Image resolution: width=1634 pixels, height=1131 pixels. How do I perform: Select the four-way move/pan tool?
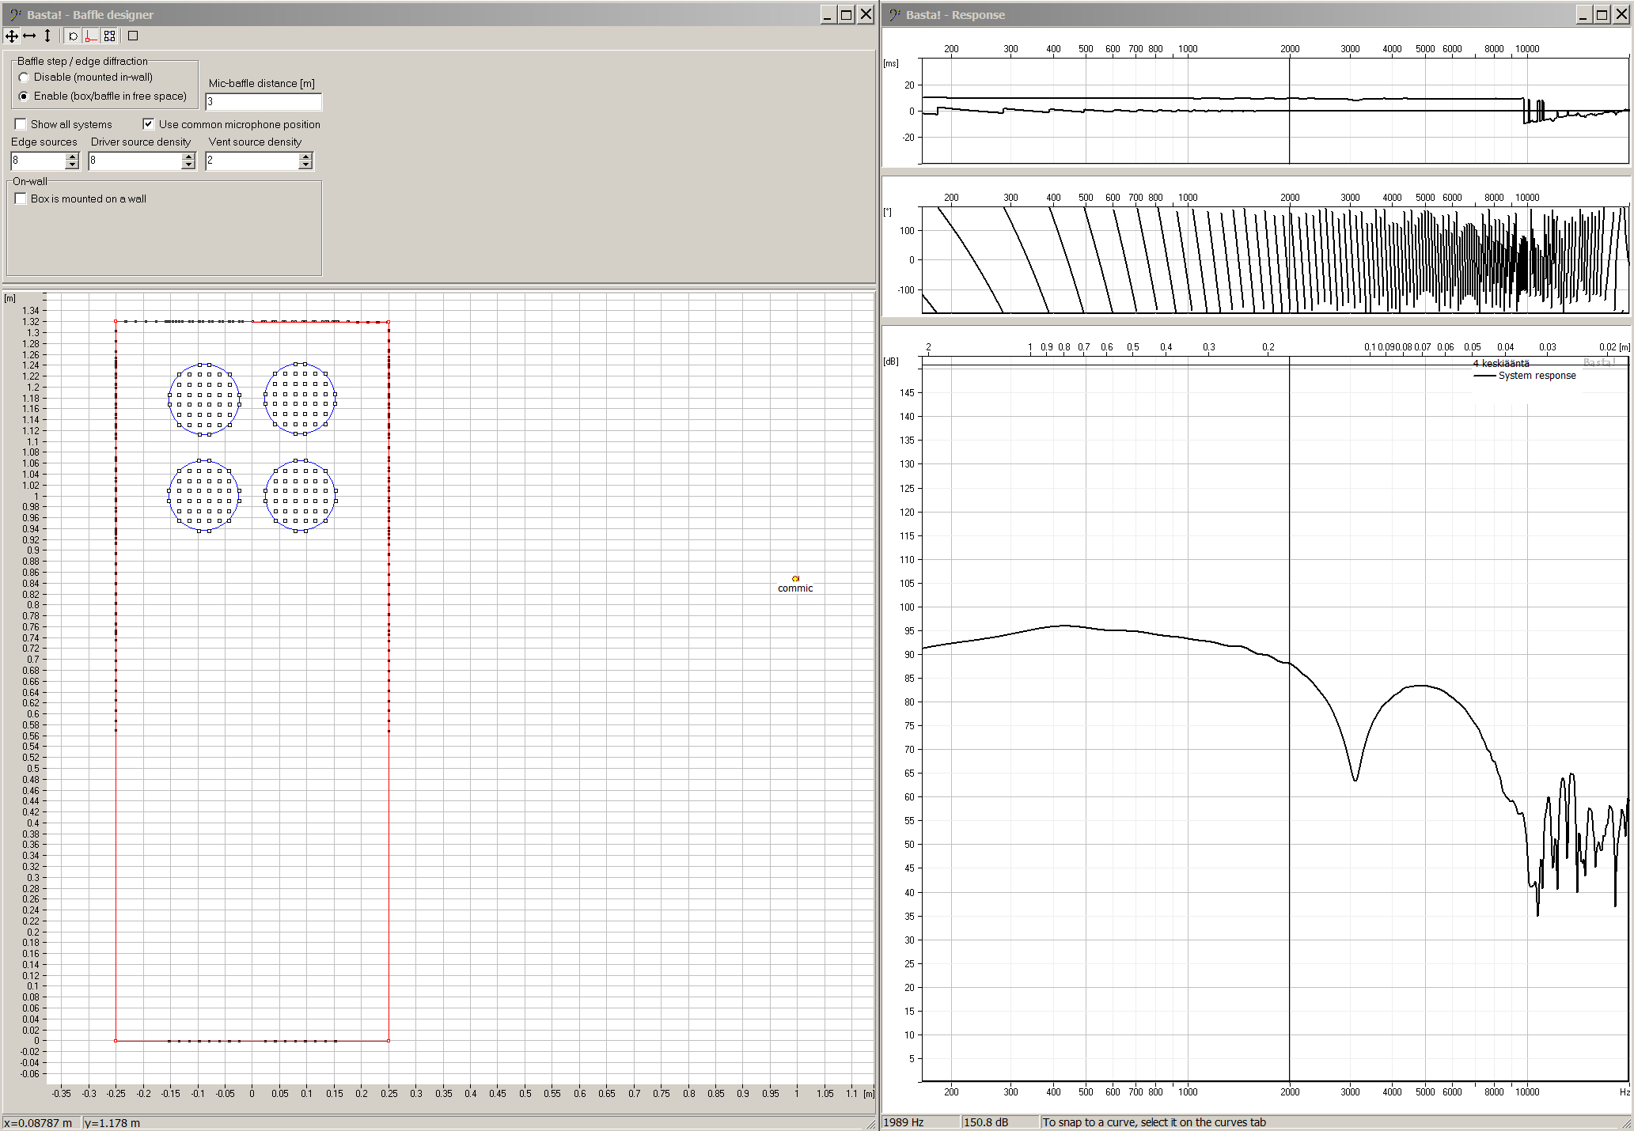click(12, 36)
